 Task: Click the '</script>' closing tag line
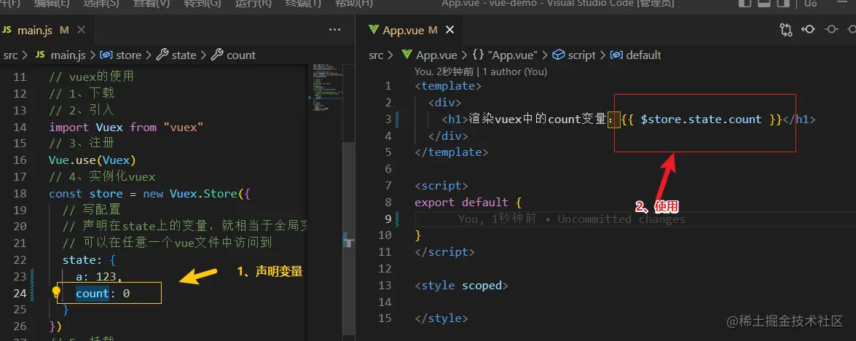click(445, 252)
